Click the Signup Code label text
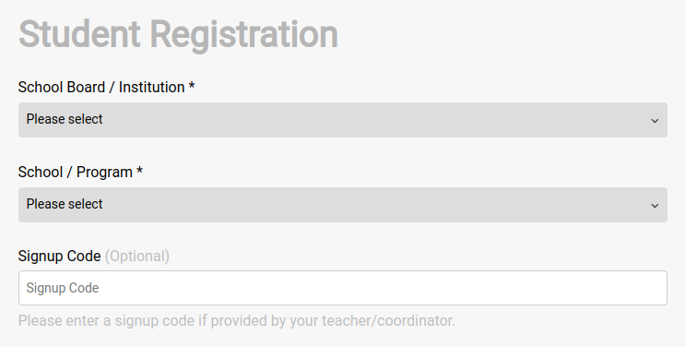Image resolution: width=686 pixels, height=347 pixels. click(60, 257)
